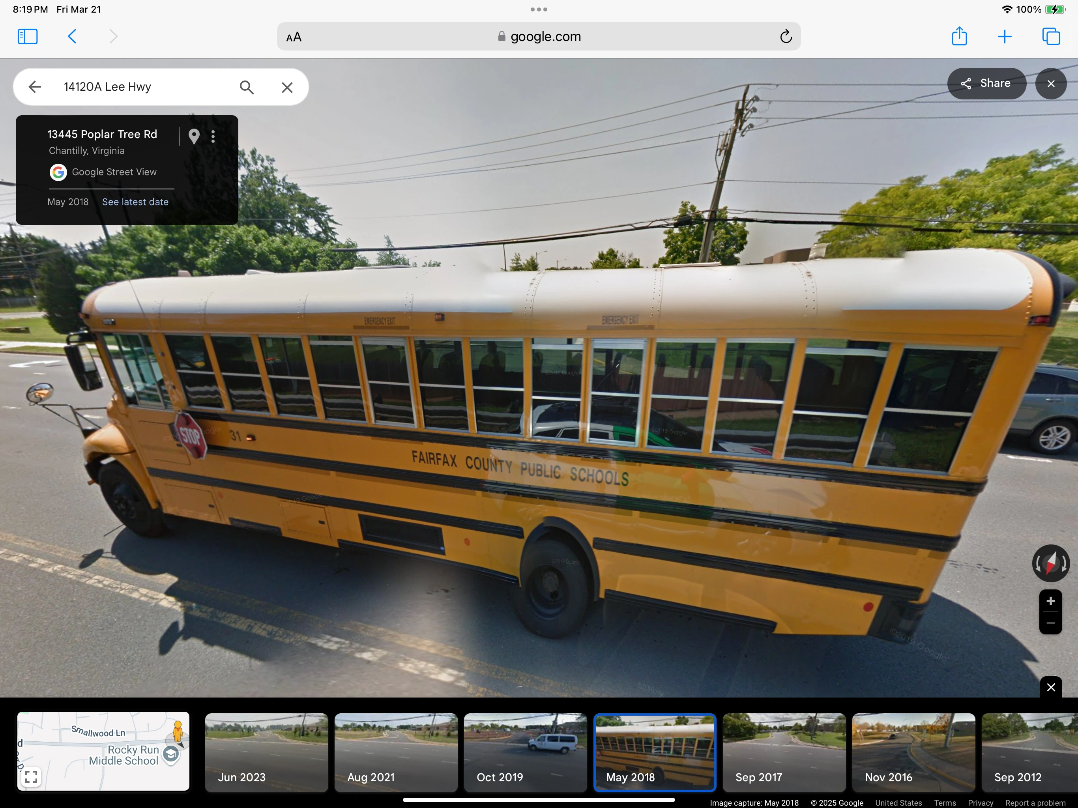The width and height of the screenshot is (1078, 808).
Task: Open Safari share sheet icon
Action: [959, 37]
